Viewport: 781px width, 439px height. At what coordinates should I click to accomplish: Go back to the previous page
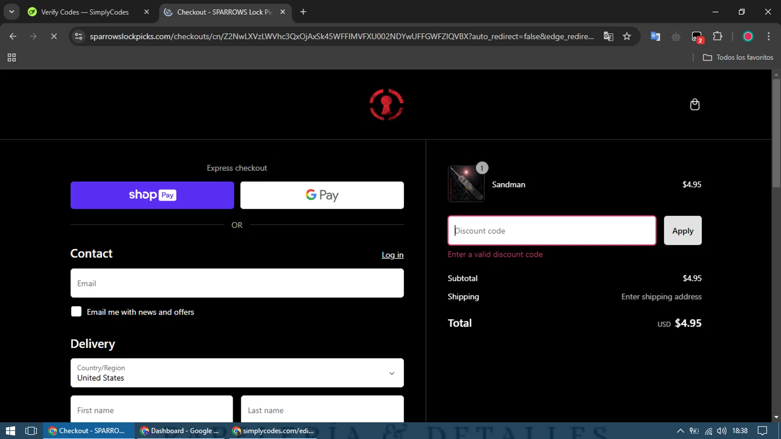coord(13,36)
